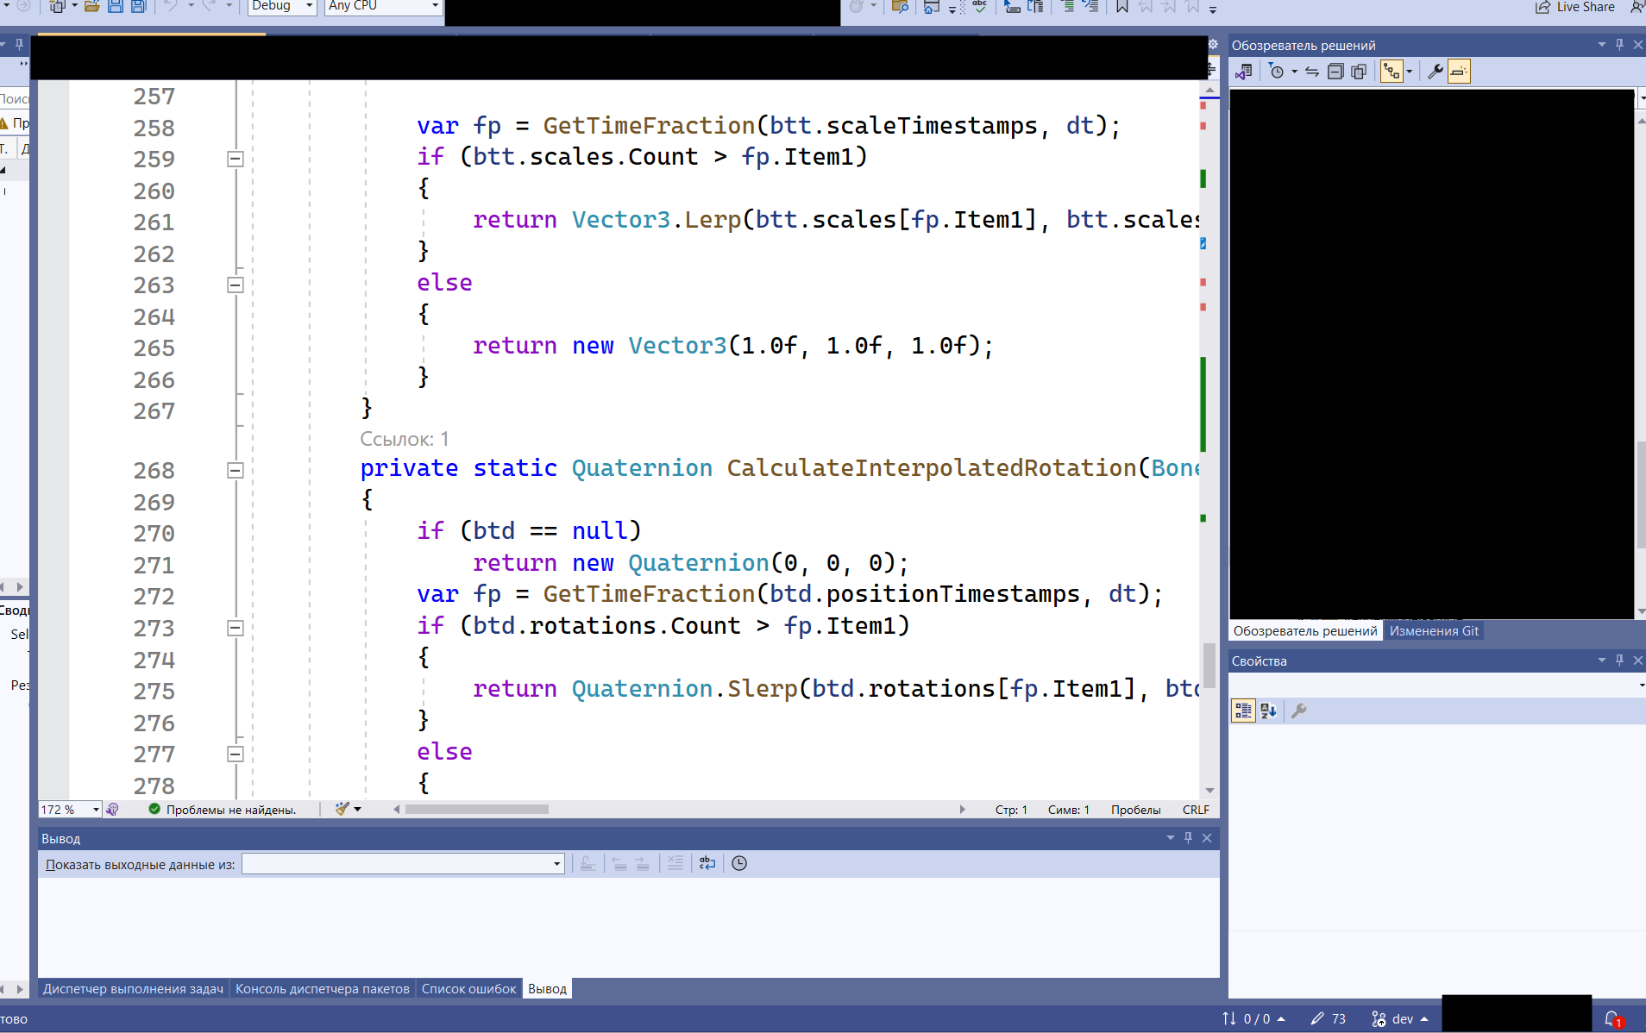The image size is (1646, 1033).
Task: Click the comment selected lines icon
Action: (x=1068, y=6)
